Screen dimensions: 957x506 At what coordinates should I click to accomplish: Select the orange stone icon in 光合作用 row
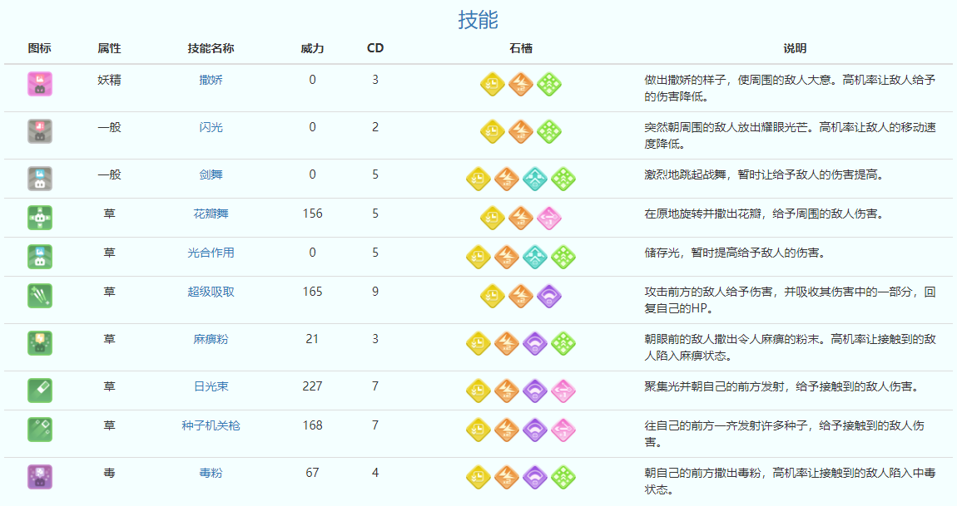click(x=507, y=257)
